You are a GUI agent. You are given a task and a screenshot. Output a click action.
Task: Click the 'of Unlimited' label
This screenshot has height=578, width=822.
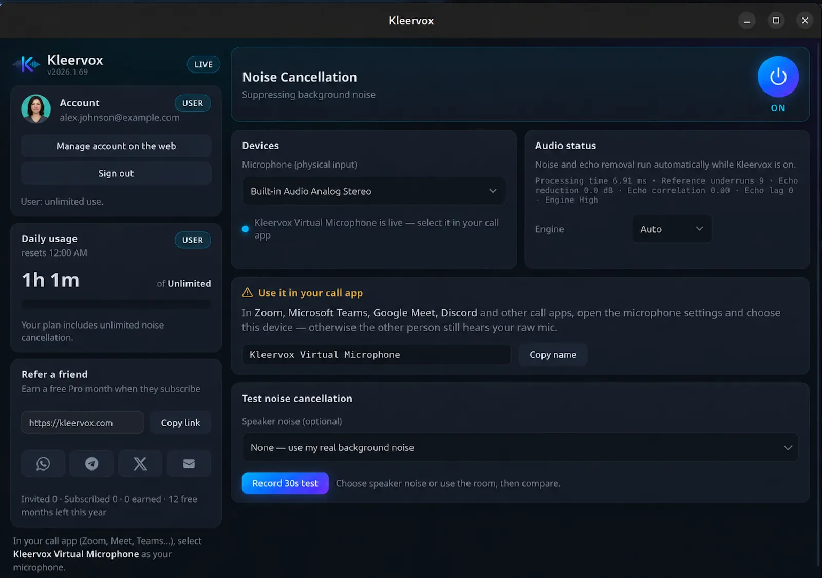pos(184,284)
